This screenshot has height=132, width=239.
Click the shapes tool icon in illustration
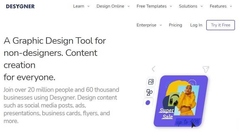click(x=149, y=92)
